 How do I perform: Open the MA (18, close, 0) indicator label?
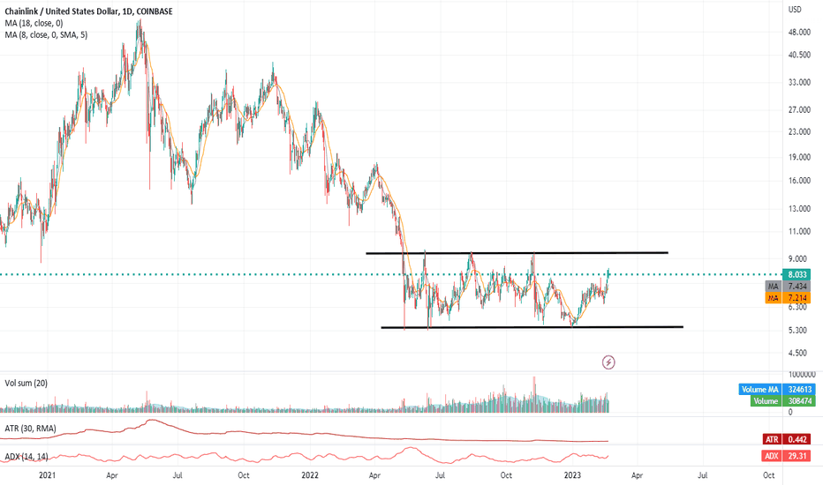click(34, 23)
